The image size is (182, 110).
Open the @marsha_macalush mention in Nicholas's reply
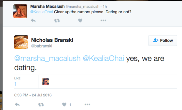48,58
